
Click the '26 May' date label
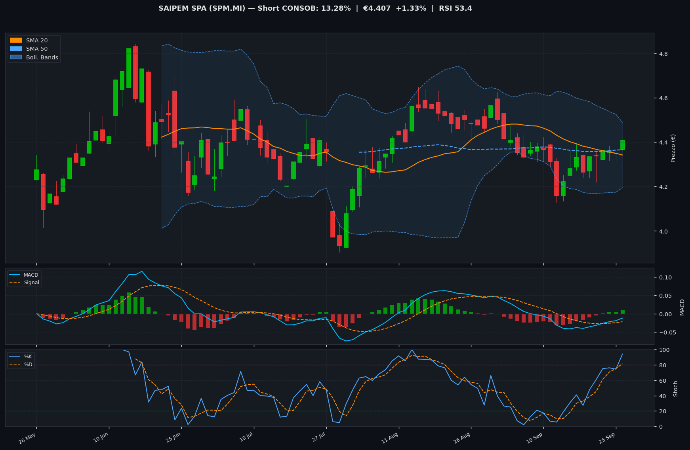28,438
